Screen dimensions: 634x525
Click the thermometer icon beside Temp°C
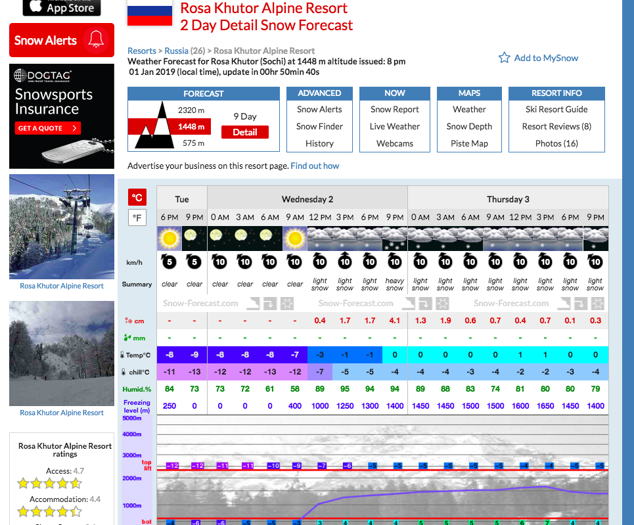[122, 355]
